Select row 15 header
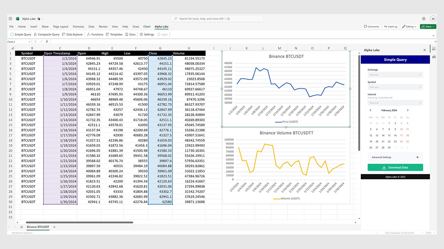This screenshot has width=444, height=249. pyautogui.click(x=10, y=125)
